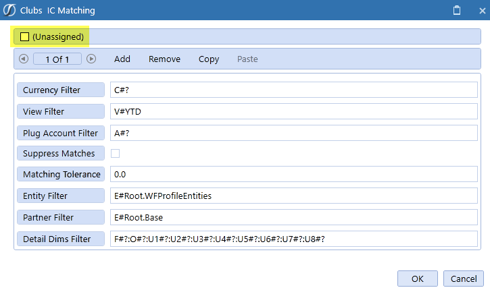Enable the Suppress Matches checkbox
Image resolution: width=490 pixels, height=292 pixels.
tap(116, 153)
